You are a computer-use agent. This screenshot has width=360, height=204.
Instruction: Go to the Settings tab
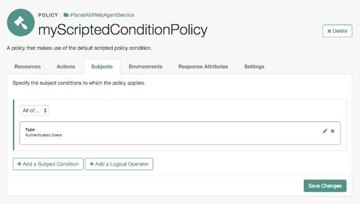click(254, 67)
